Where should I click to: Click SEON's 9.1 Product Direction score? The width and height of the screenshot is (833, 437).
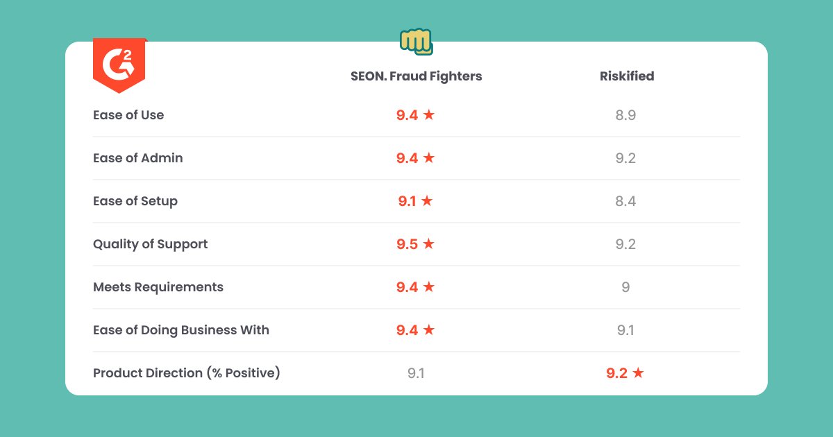point(416,373)
